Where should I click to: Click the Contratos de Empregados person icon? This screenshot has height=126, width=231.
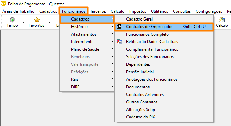119,27
